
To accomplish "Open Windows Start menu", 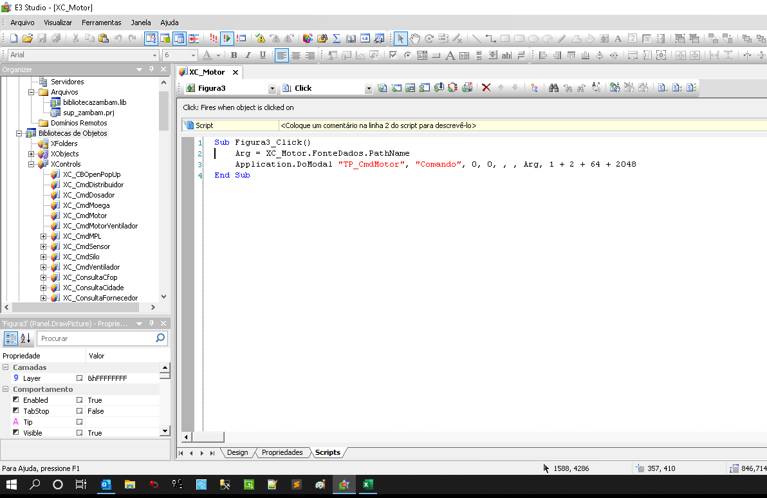I will [x=11, y=484].
